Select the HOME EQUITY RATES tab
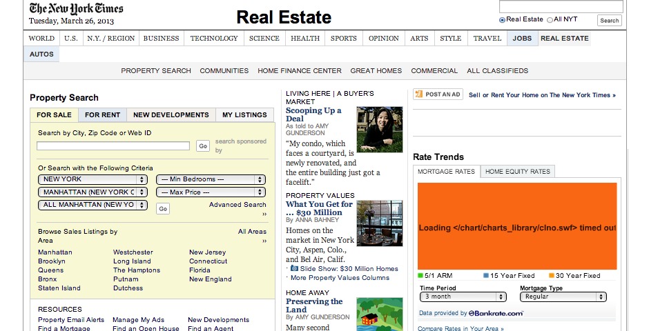This screenshot has width=649, height=331. tap(518, 172)
